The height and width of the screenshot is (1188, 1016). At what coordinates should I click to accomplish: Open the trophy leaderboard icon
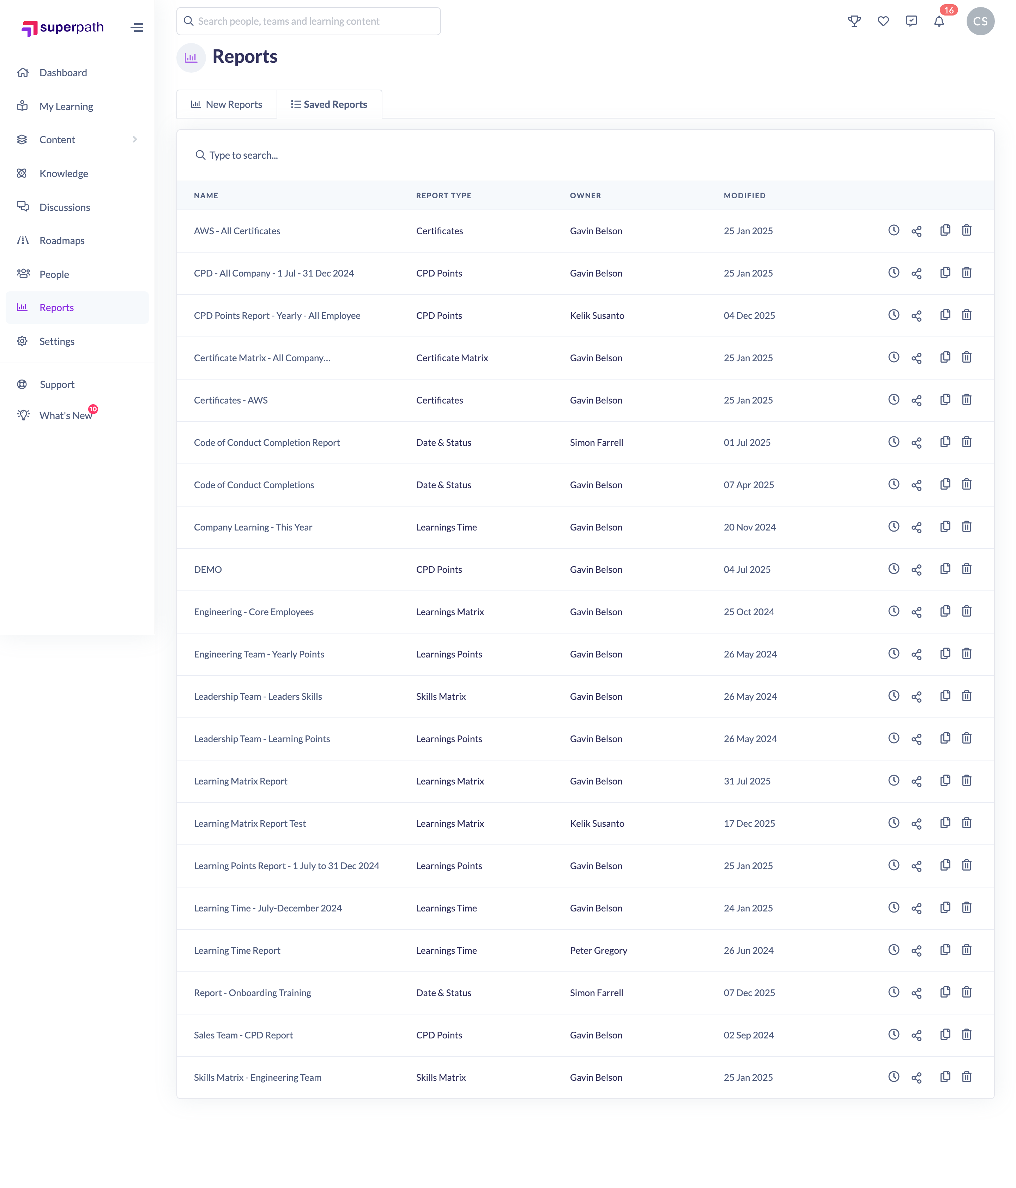(x=854, y=21)
